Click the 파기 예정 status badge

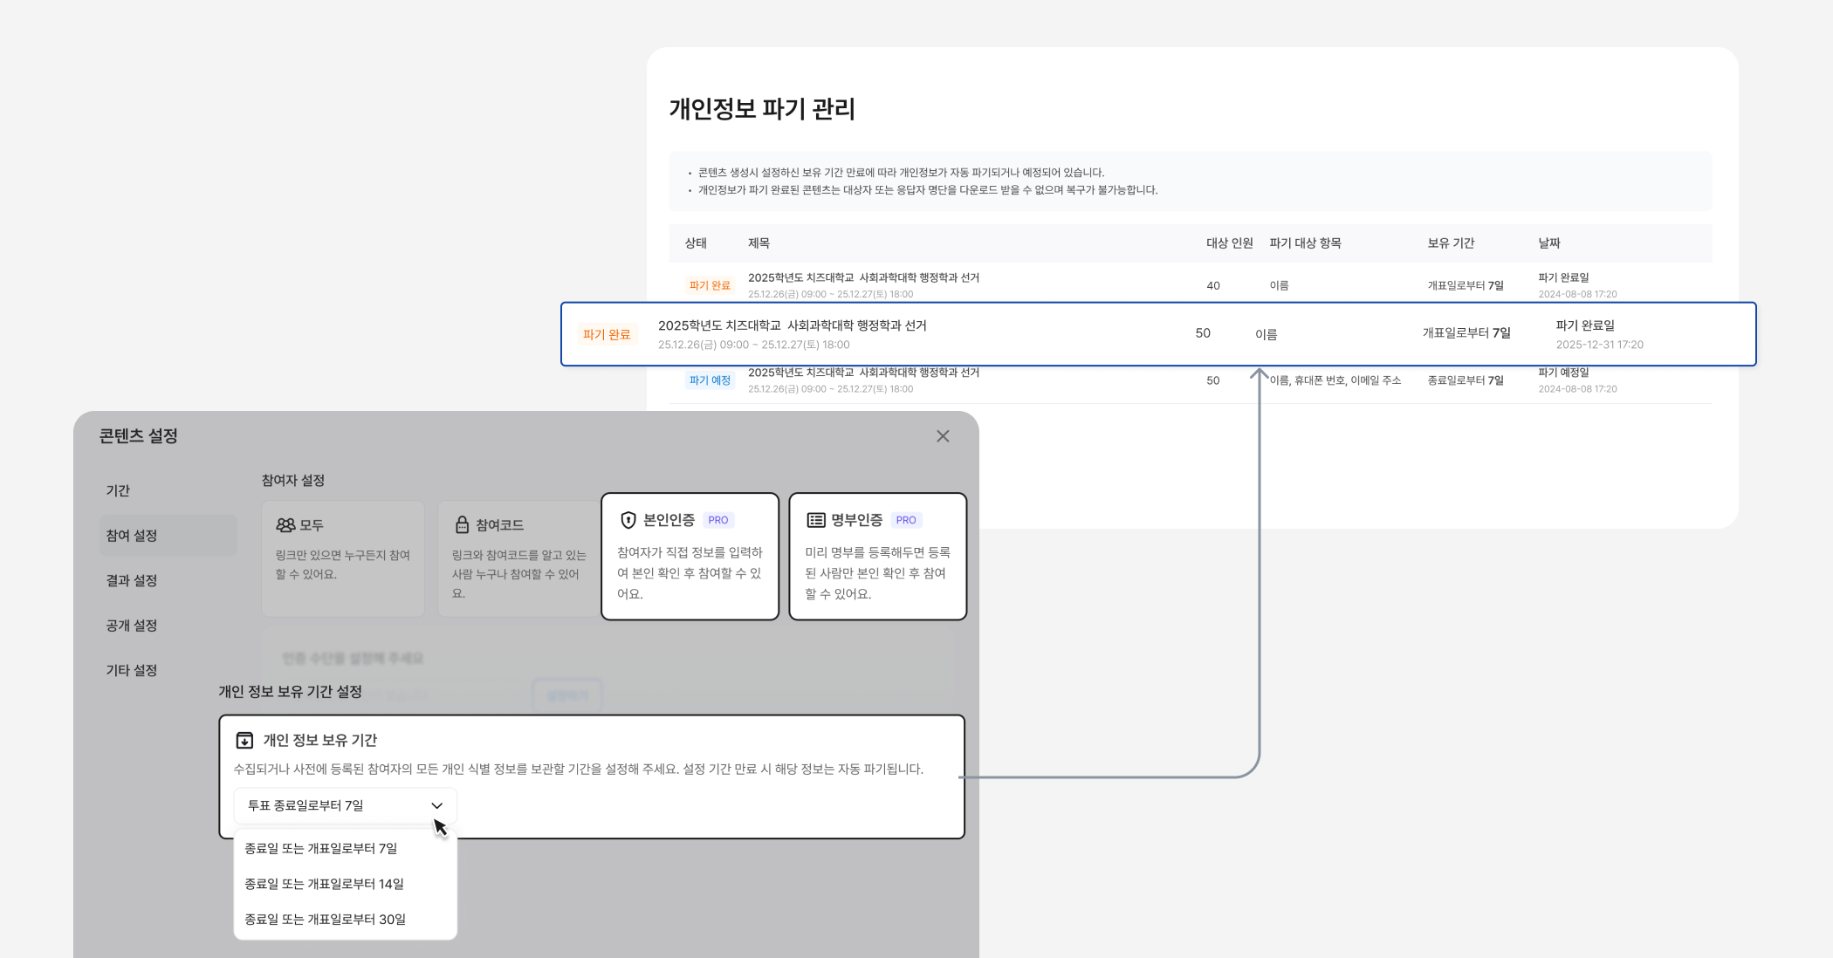[710, 380]
